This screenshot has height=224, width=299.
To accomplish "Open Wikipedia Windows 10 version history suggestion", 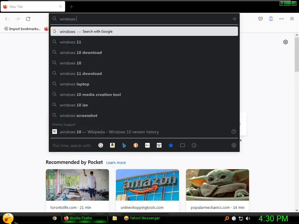I will pyautogui.click(x=144, y=132).
